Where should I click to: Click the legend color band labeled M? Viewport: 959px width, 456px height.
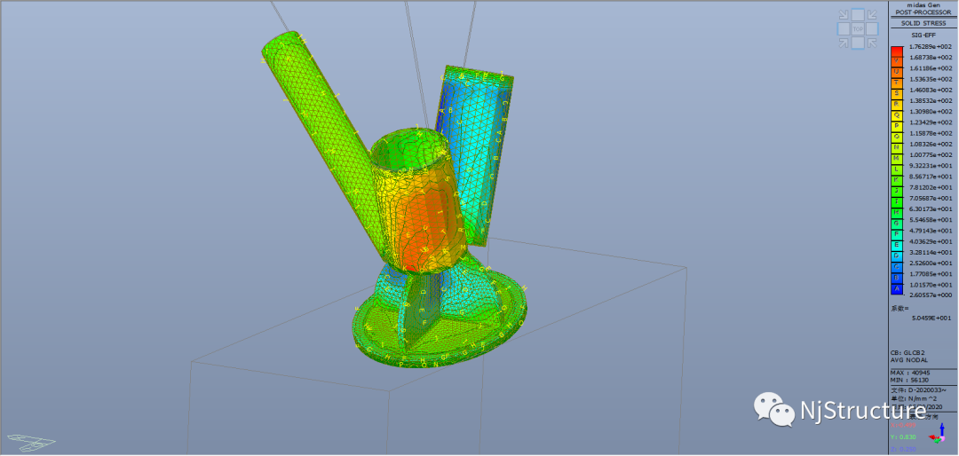[x=897, y=160]
